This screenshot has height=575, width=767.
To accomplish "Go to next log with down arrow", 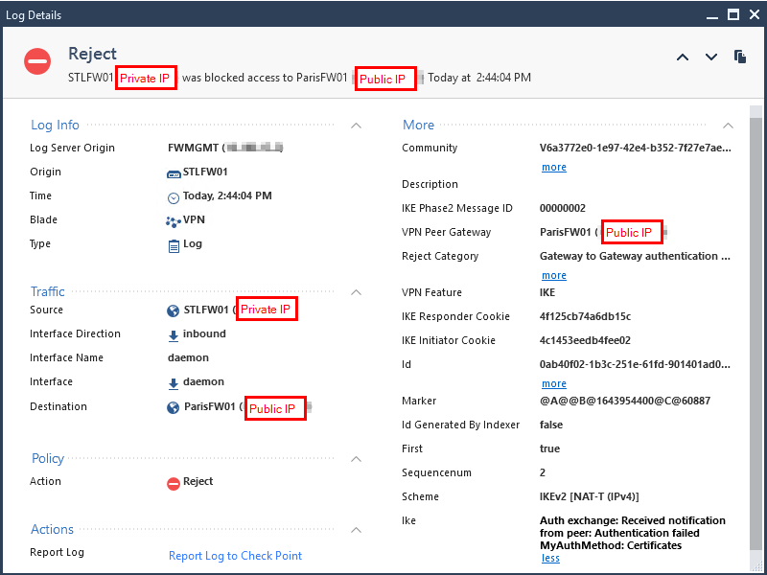I will [711, 57].
